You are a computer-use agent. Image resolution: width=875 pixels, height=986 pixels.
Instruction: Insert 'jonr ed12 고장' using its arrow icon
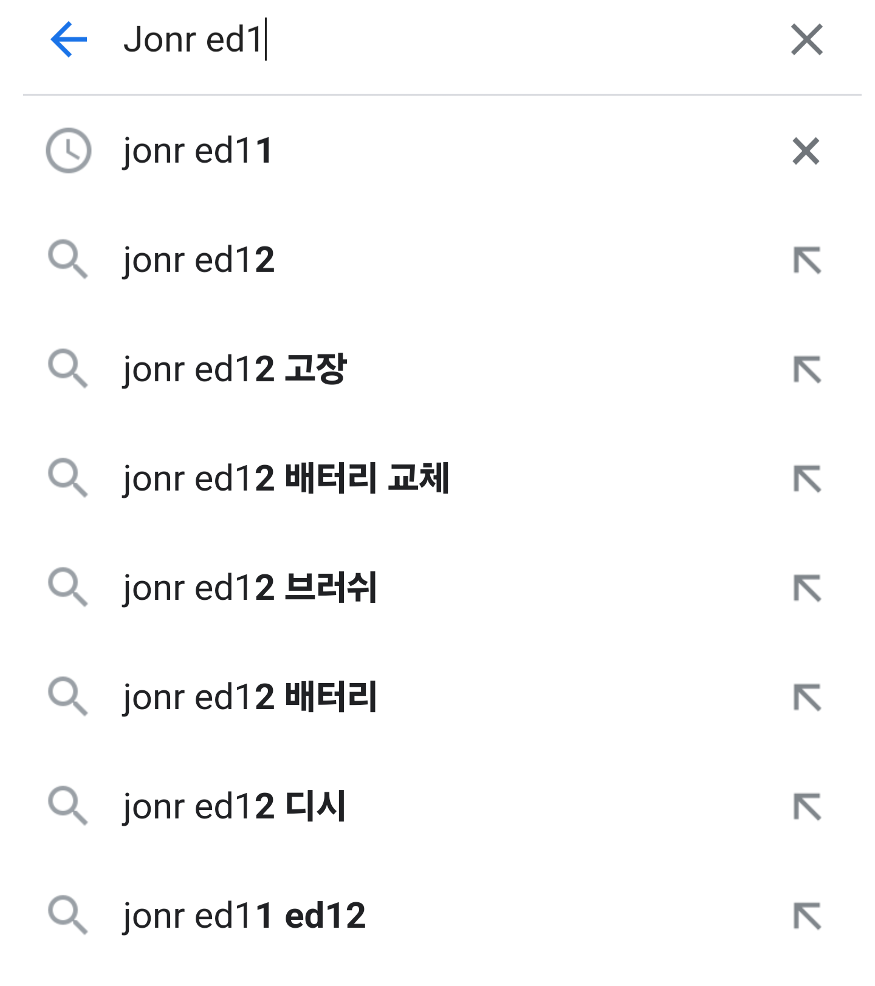(x=807, y=370)
